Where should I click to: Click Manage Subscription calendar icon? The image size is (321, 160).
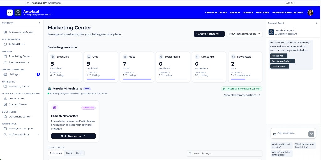[5, 128]
